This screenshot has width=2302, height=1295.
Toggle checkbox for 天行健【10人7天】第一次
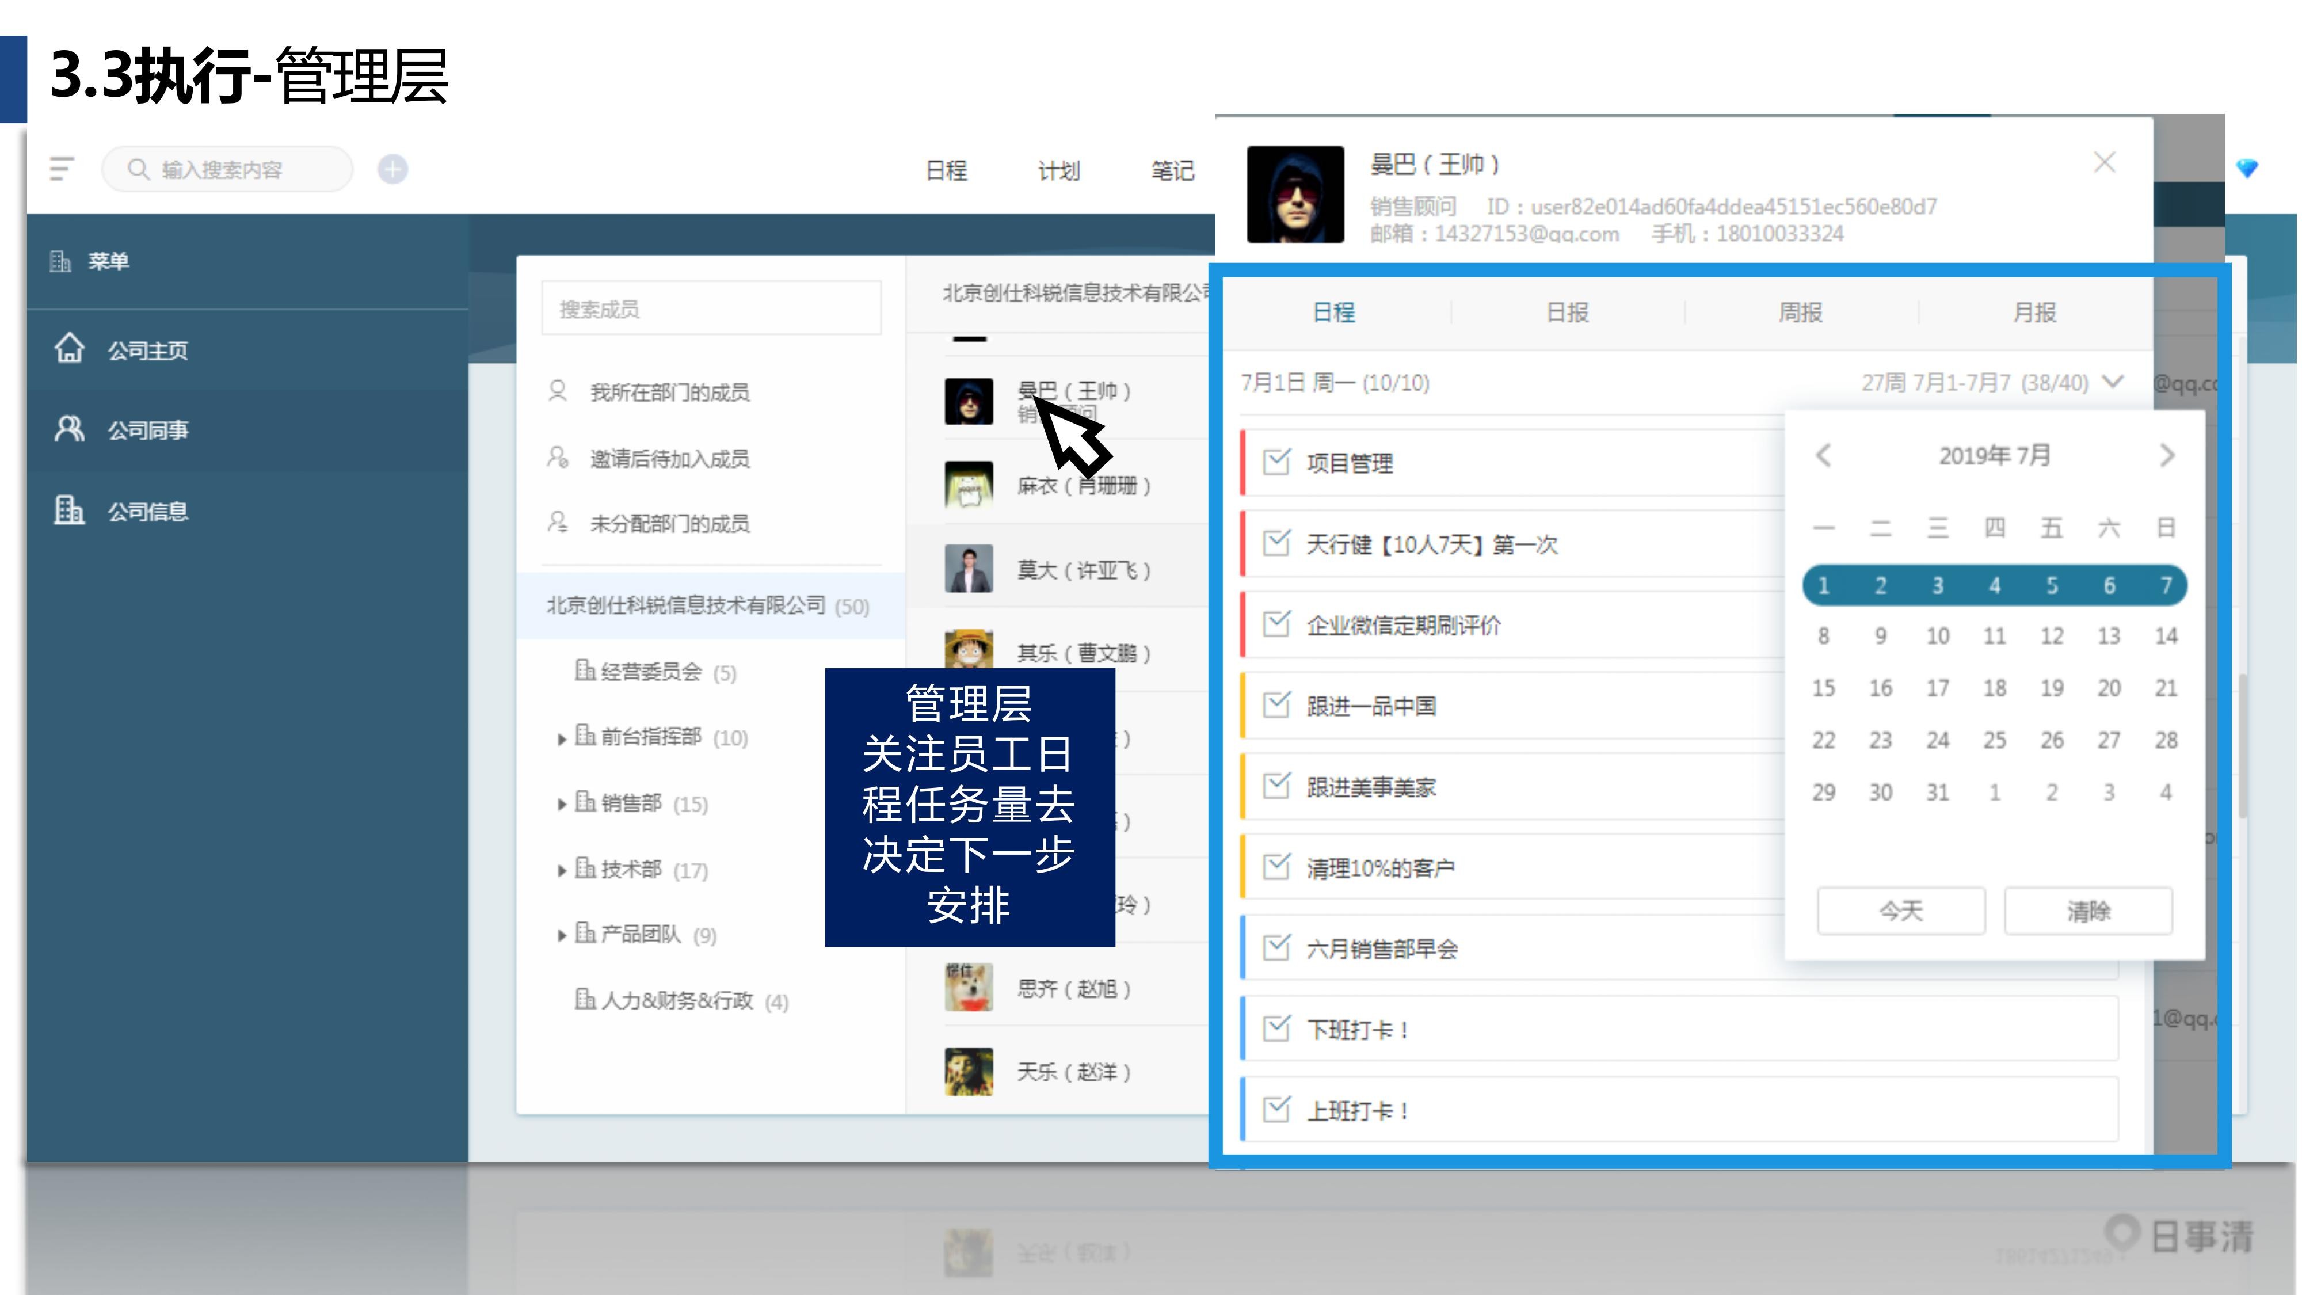coord(1276,543)
